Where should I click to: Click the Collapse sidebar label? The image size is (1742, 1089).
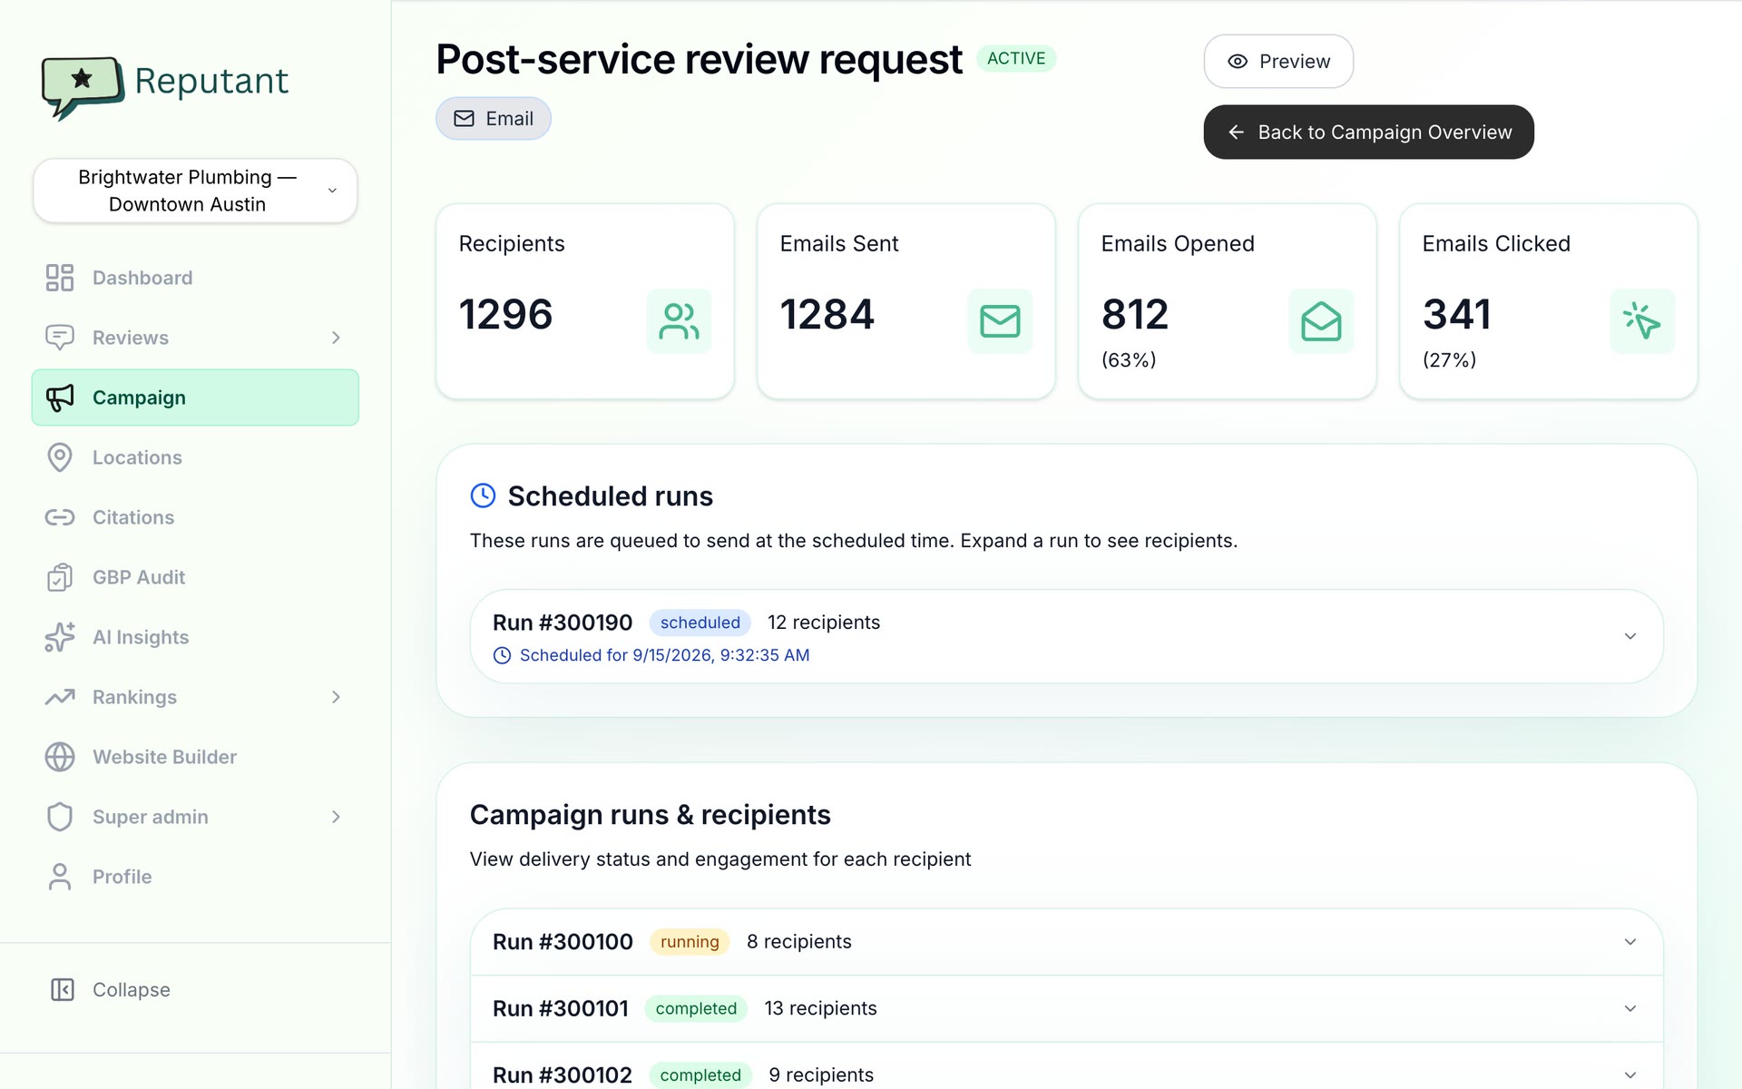point(132,989)
